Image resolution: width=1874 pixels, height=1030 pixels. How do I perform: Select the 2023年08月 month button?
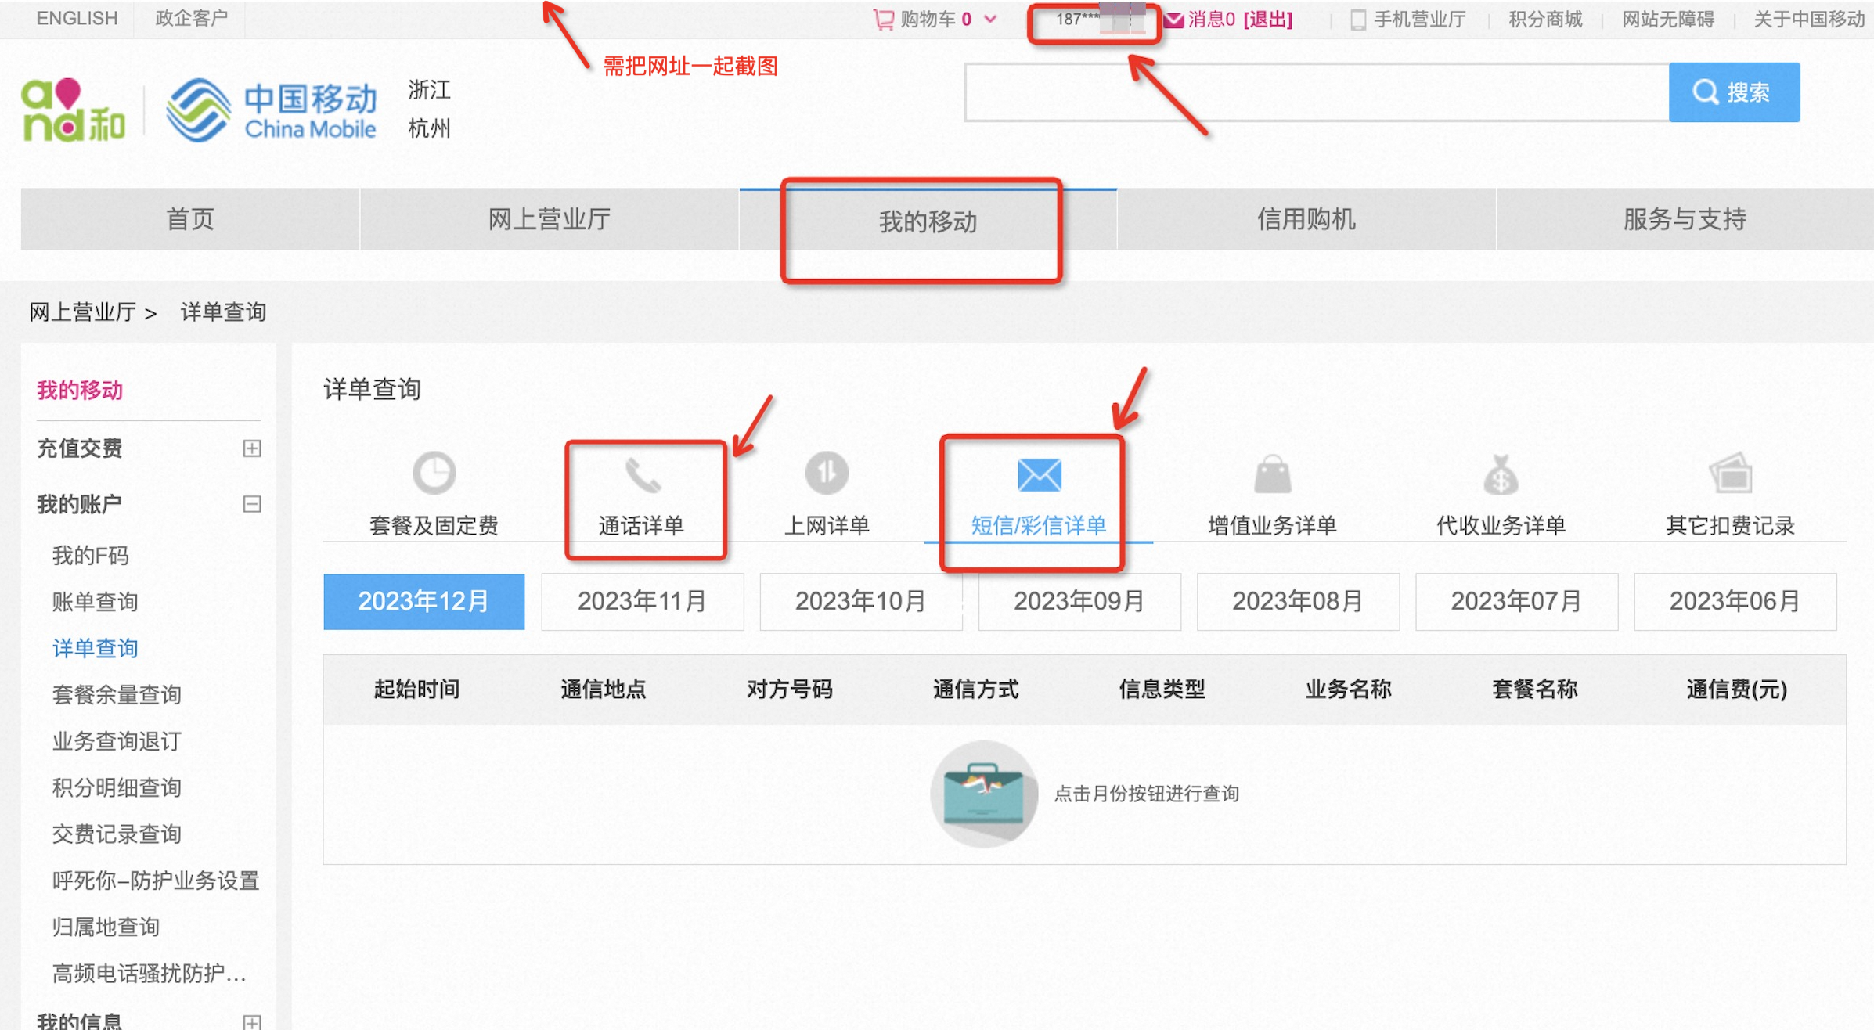(1297, 601)
